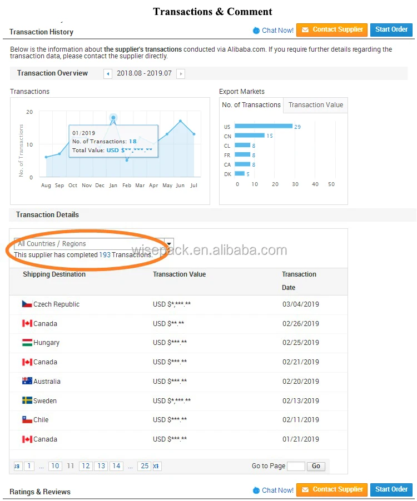Screen dimensions: 417x501
Task: Click the Hungary flag icon
Action: point(27,343)
